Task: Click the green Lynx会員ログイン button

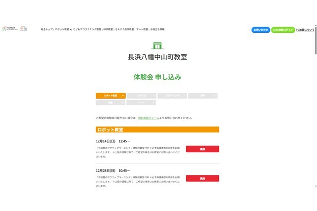Action: click(283, 30)
